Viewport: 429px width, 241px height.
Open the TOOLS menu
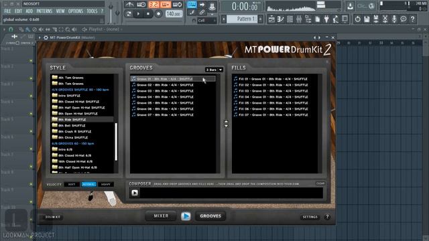[x=92, y=11]
